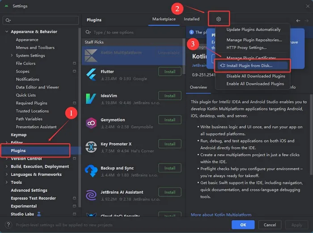Viewport: 313px width, 233px height.
Task: Click the Flutter plugin logo icon
Action: pos(91,74)
